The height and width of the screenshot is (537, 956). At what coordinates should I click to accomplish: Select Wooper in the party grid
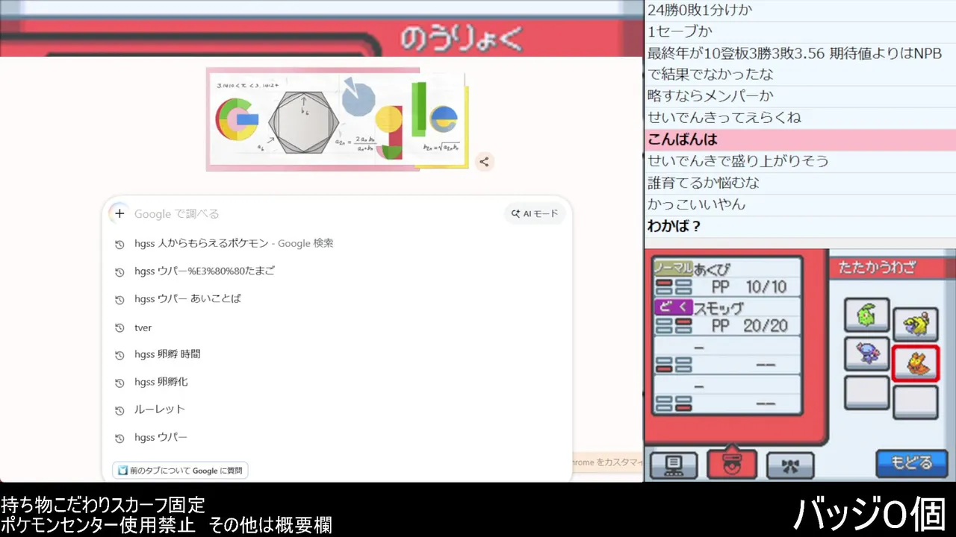pyautogui.click(x=867, y=354)
